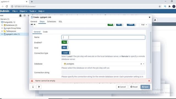Click the PostgreSQL 12 server elephant icon

point(2,22)
